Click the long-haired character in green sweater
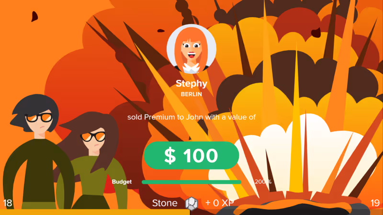Screen dimensions: 383x215 click(94, 161)
